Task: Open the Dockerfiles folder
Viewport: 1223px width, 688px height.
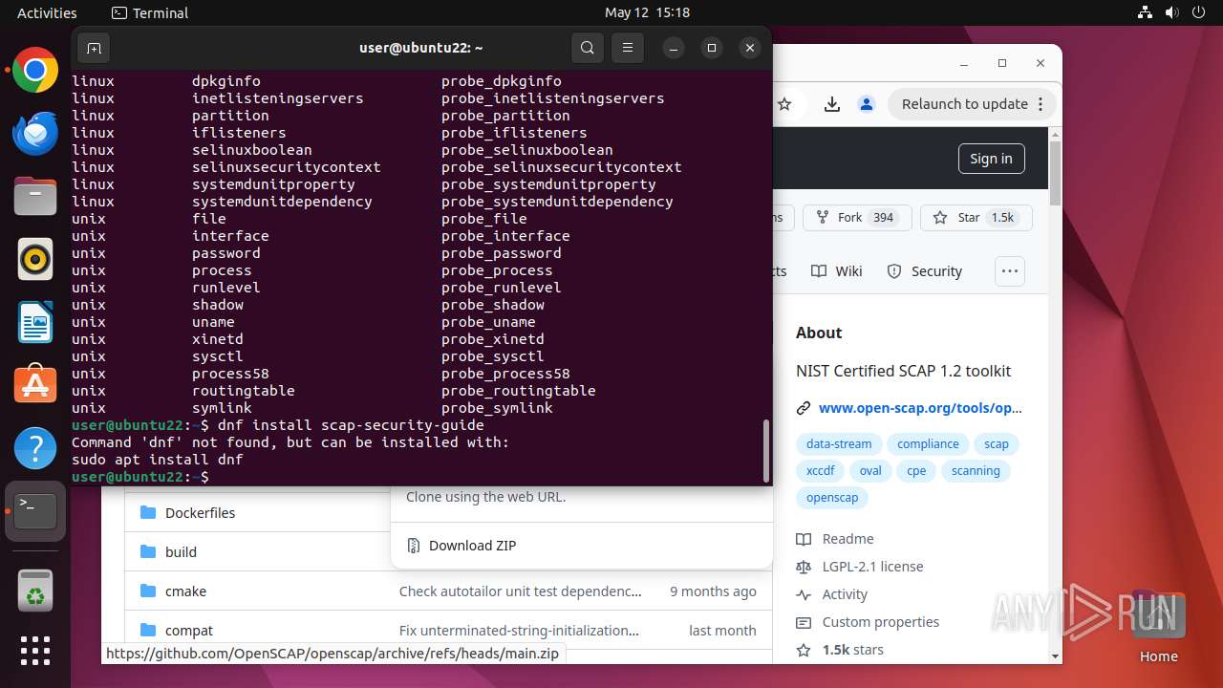Action: pyautogui.click(x=200, y=513)
